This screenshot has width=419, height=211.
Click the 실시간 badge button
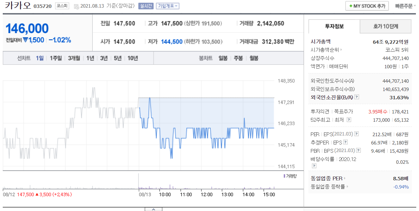point(146,6)
